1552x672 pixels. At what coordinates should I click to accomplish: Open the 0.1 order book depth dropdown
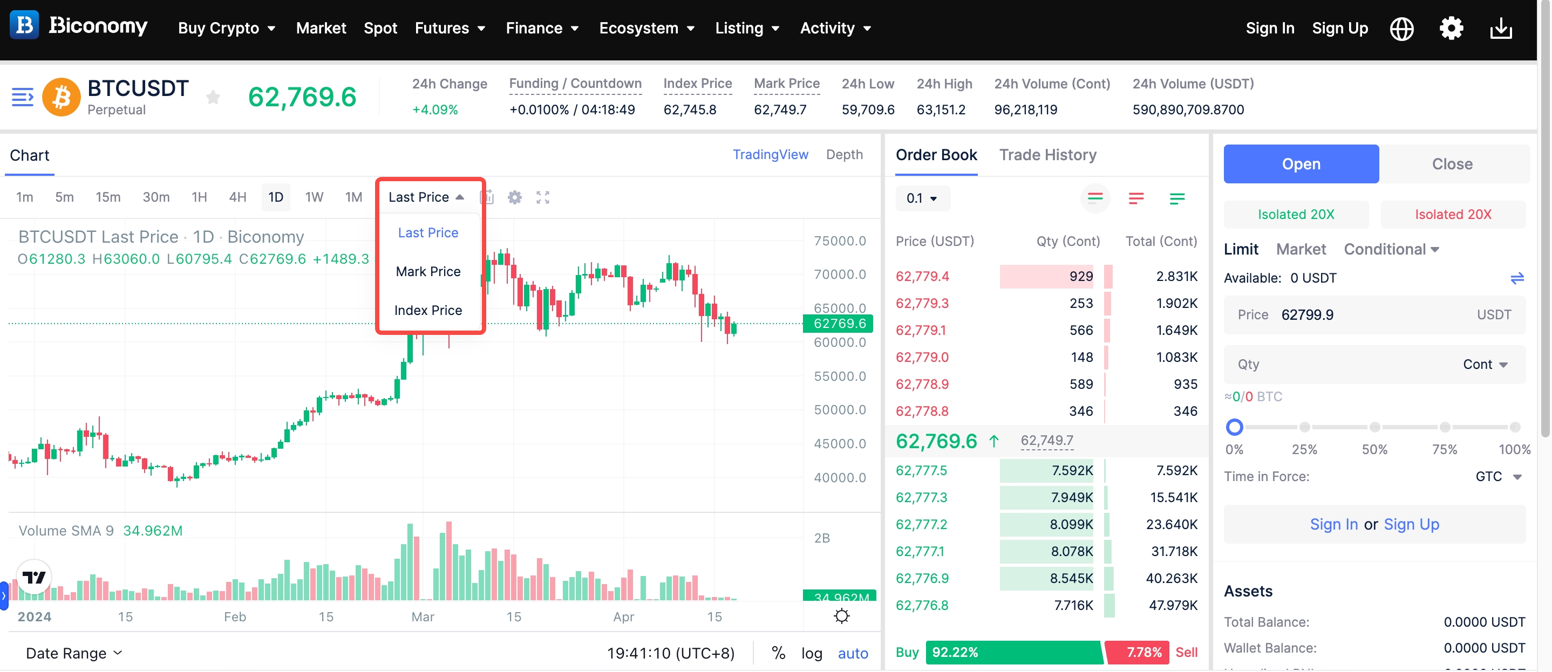tap(921, 198)
